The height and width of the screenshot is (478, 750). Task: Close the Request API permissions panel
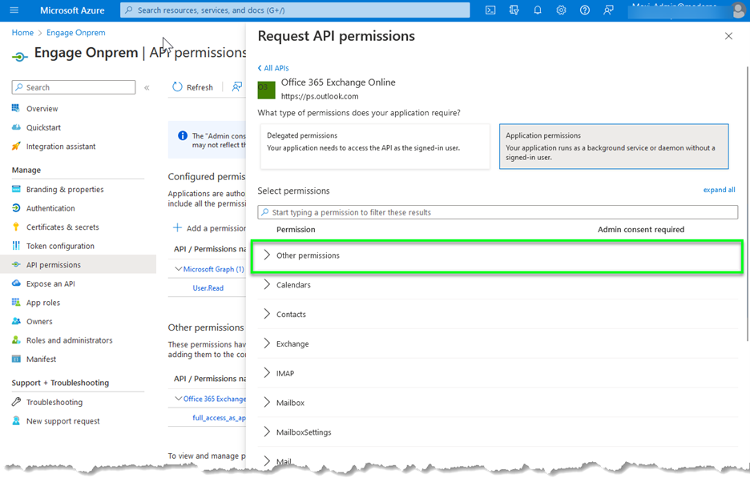[728, 36]
